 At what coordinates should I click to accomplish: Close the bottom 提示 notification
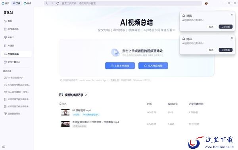232,38
